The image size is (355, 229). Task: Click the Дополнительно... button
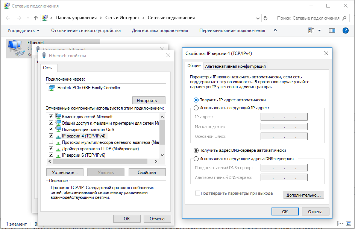pos(303,195)
